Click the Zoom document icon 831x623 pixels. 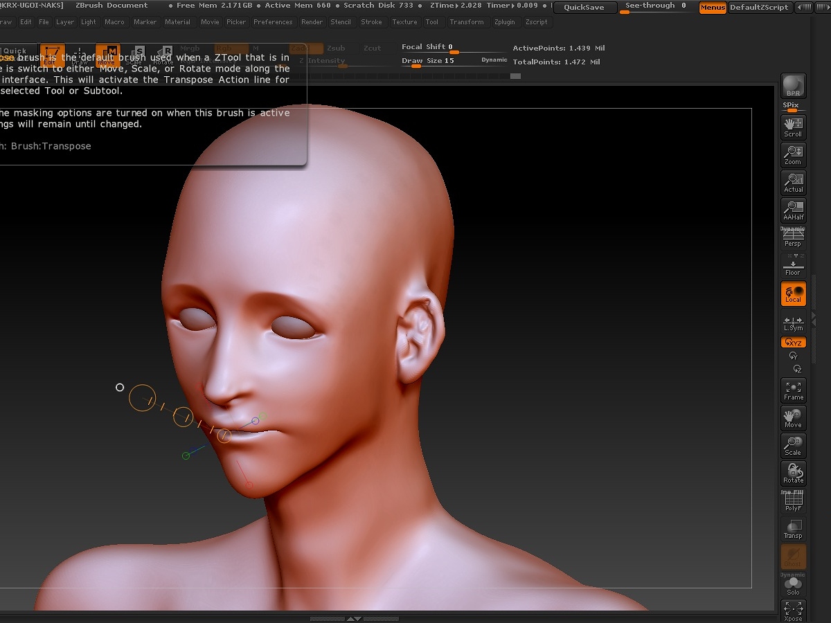793,155
